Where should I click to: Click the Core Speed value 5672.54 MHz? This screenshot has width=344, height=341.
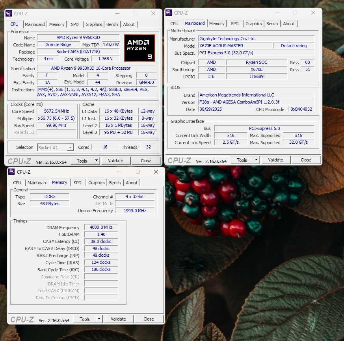[x=56, y=111]
